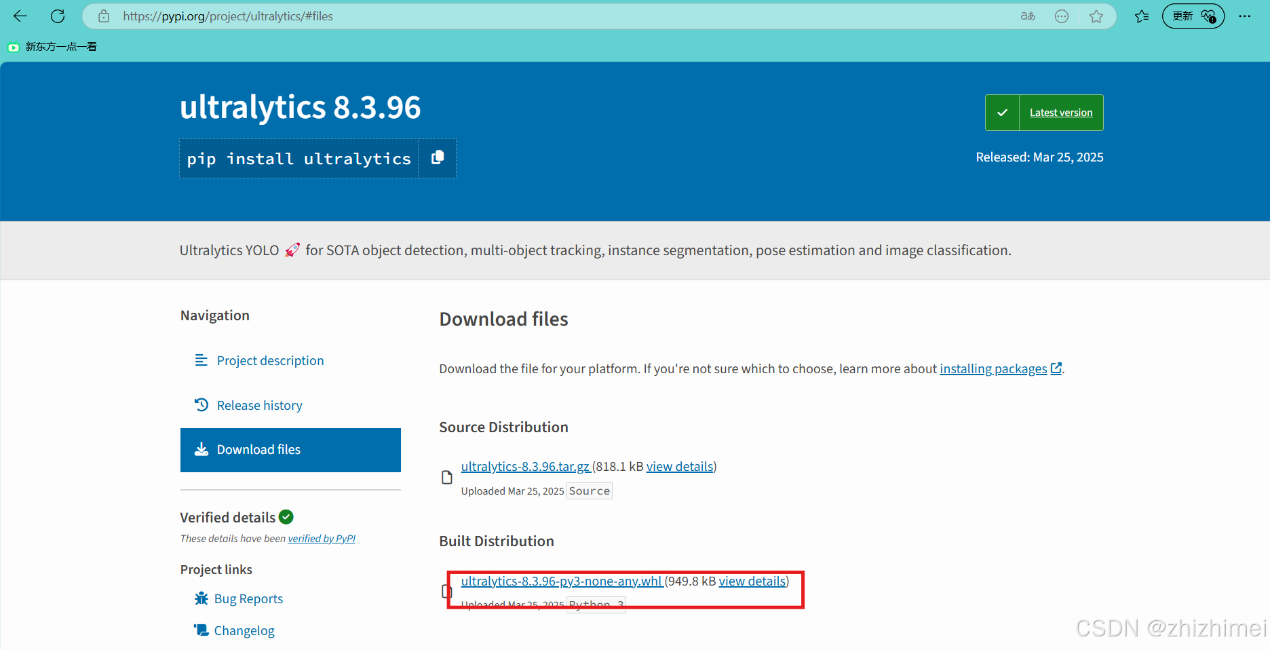Open Project description in the navigation
The image size is (1270, 650).
270,360
